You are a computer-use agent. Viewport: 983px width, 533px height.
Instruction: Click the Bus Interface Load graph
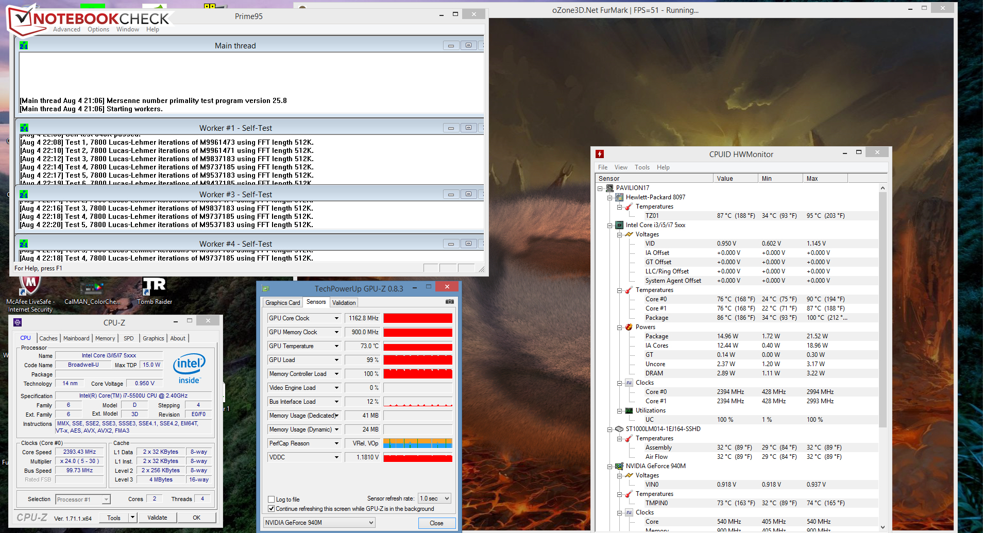418,402
